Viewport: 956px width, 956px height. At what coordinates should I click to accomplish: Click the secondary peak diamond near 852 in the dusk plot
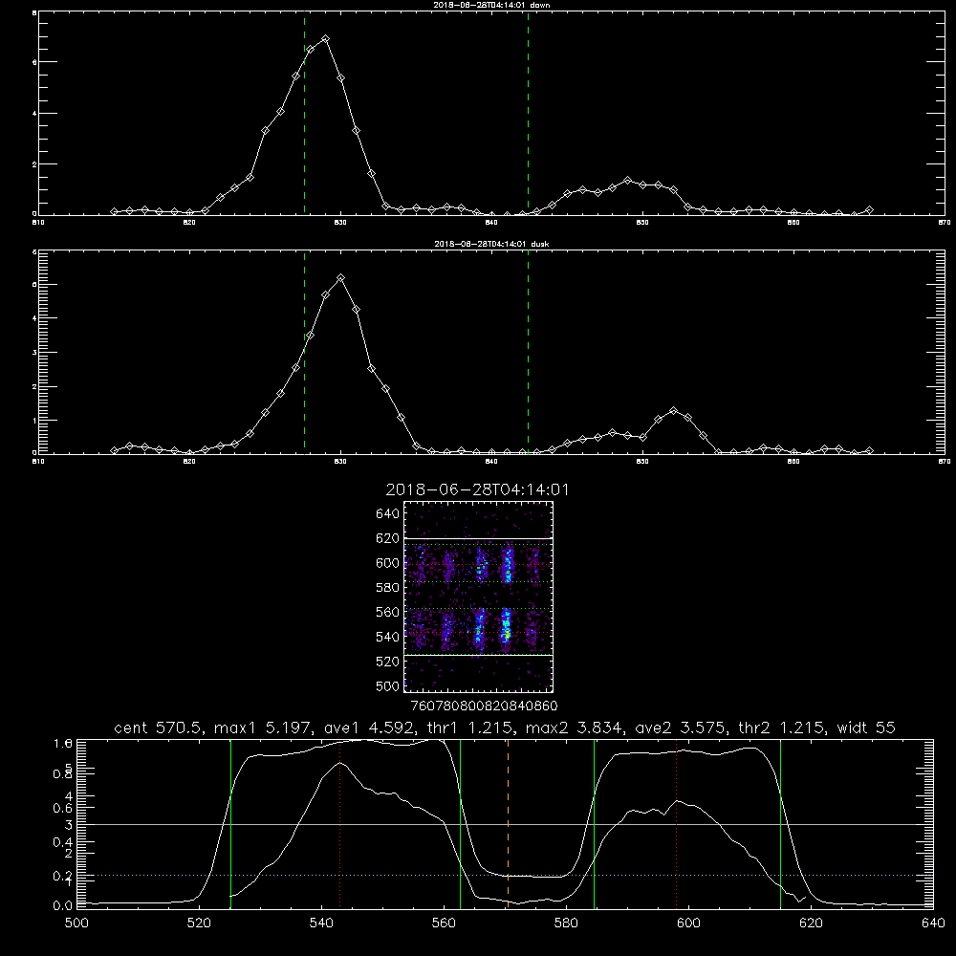(x=673, y=410)
